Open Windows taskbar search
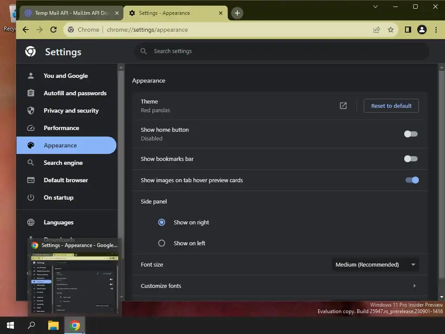The image size is (445, 334). pos(31,325)
